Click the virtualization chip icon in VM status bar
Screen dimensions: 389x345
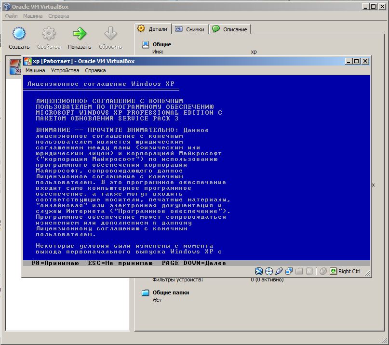[309, 271]
